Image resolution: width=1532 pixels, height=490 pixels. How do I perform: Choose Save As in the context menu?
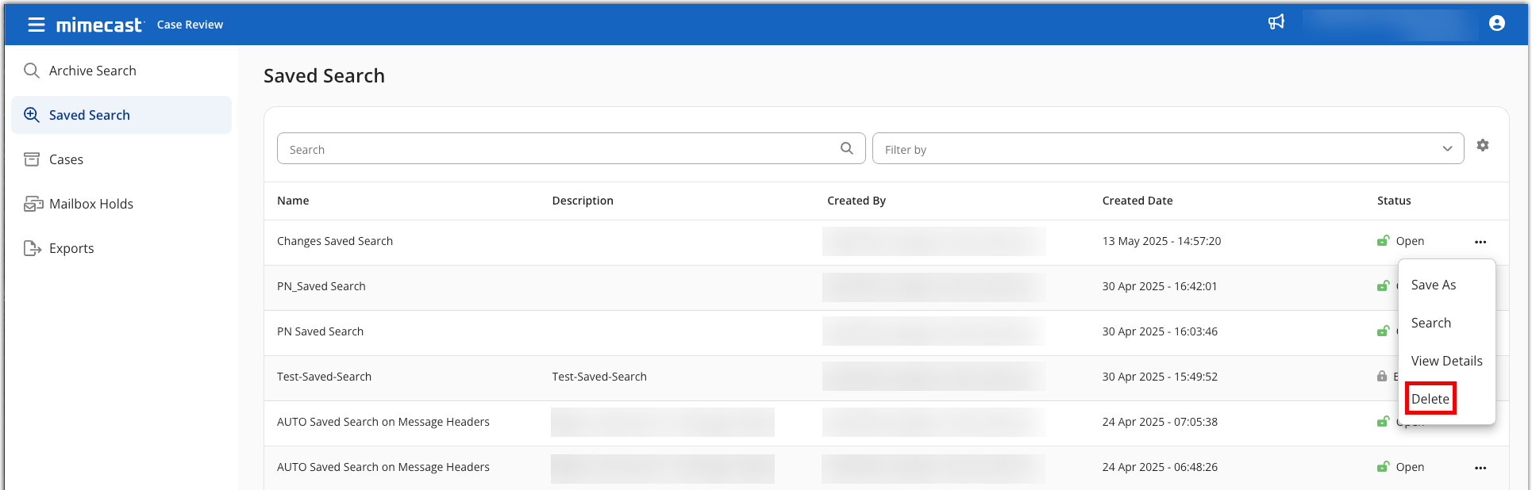pyautogui.click(x=1433, y=285)
